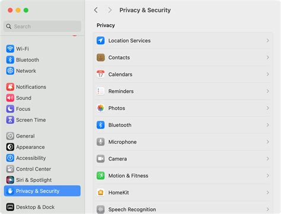Select the Photos flower icon
The height and width of the screenshot is (214, 281).
point(101,108)
